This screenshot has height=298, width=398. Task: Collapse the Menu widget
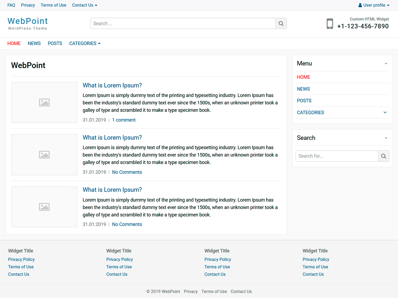click(x=385, y=63)
